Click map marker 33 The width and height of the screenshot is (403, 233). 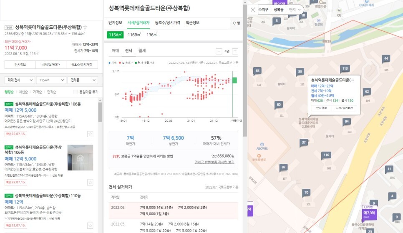(x=300, y=72)
